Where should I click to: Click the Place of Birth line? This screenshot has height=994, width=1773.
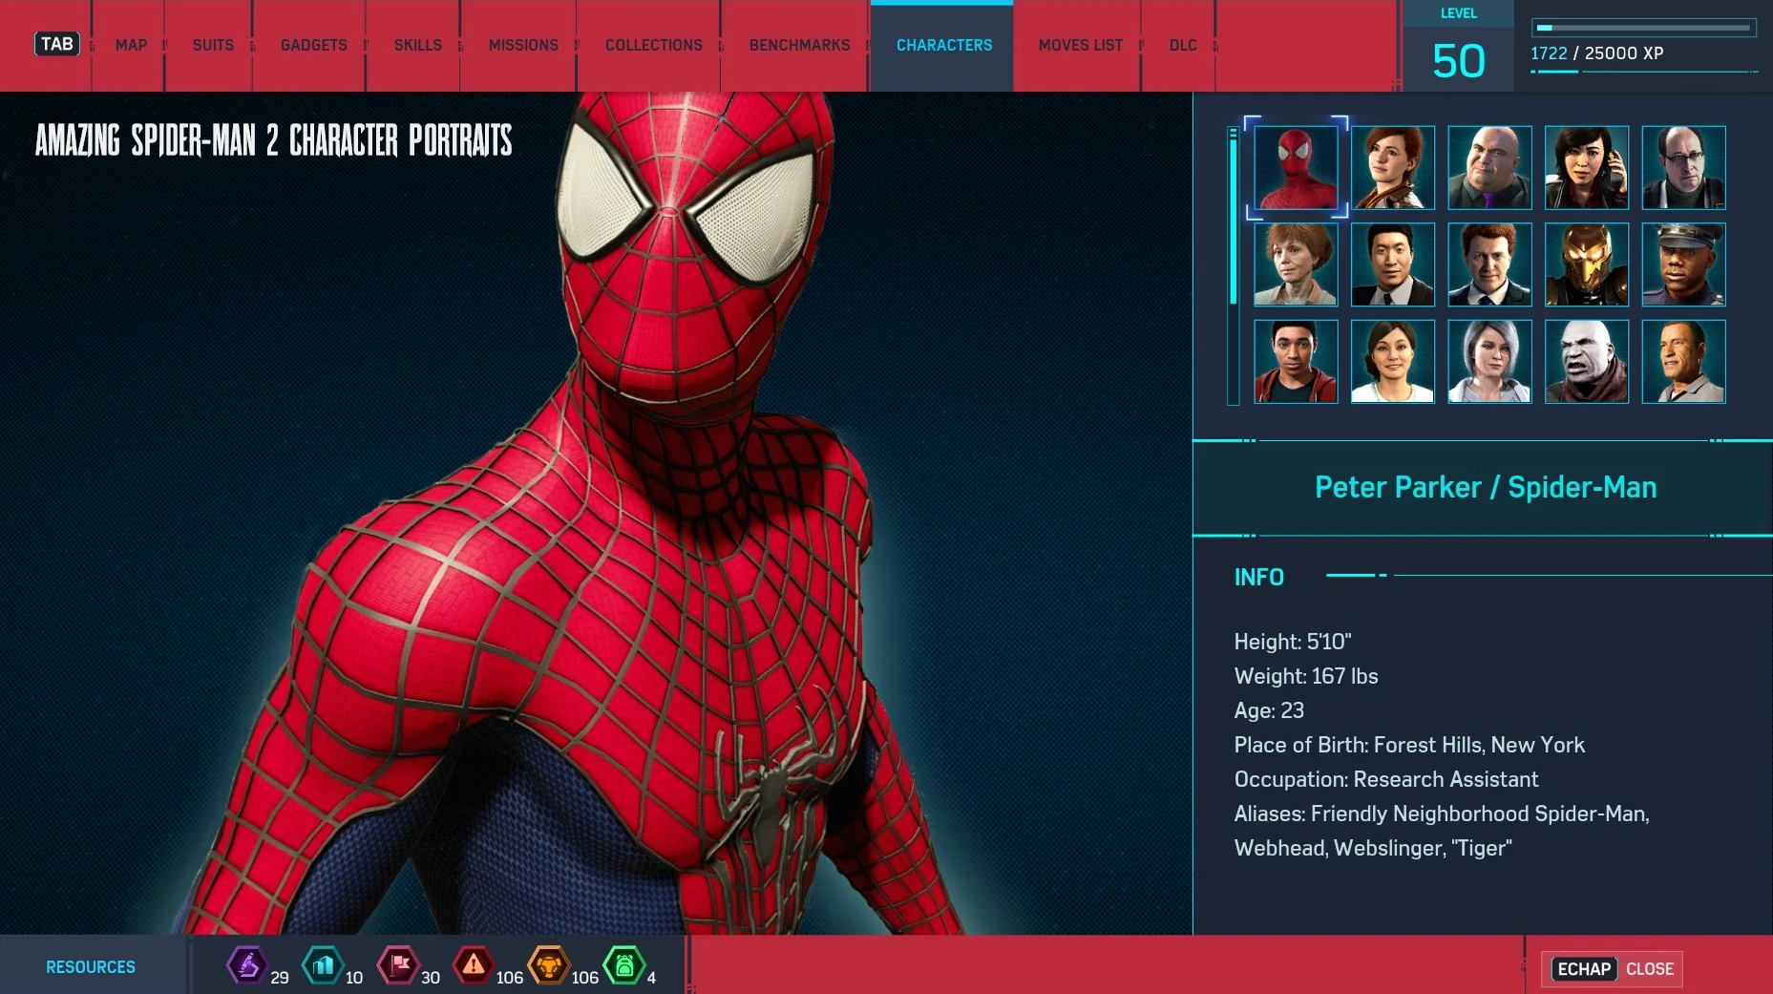pyautogui.click(x=1409, y=745)
